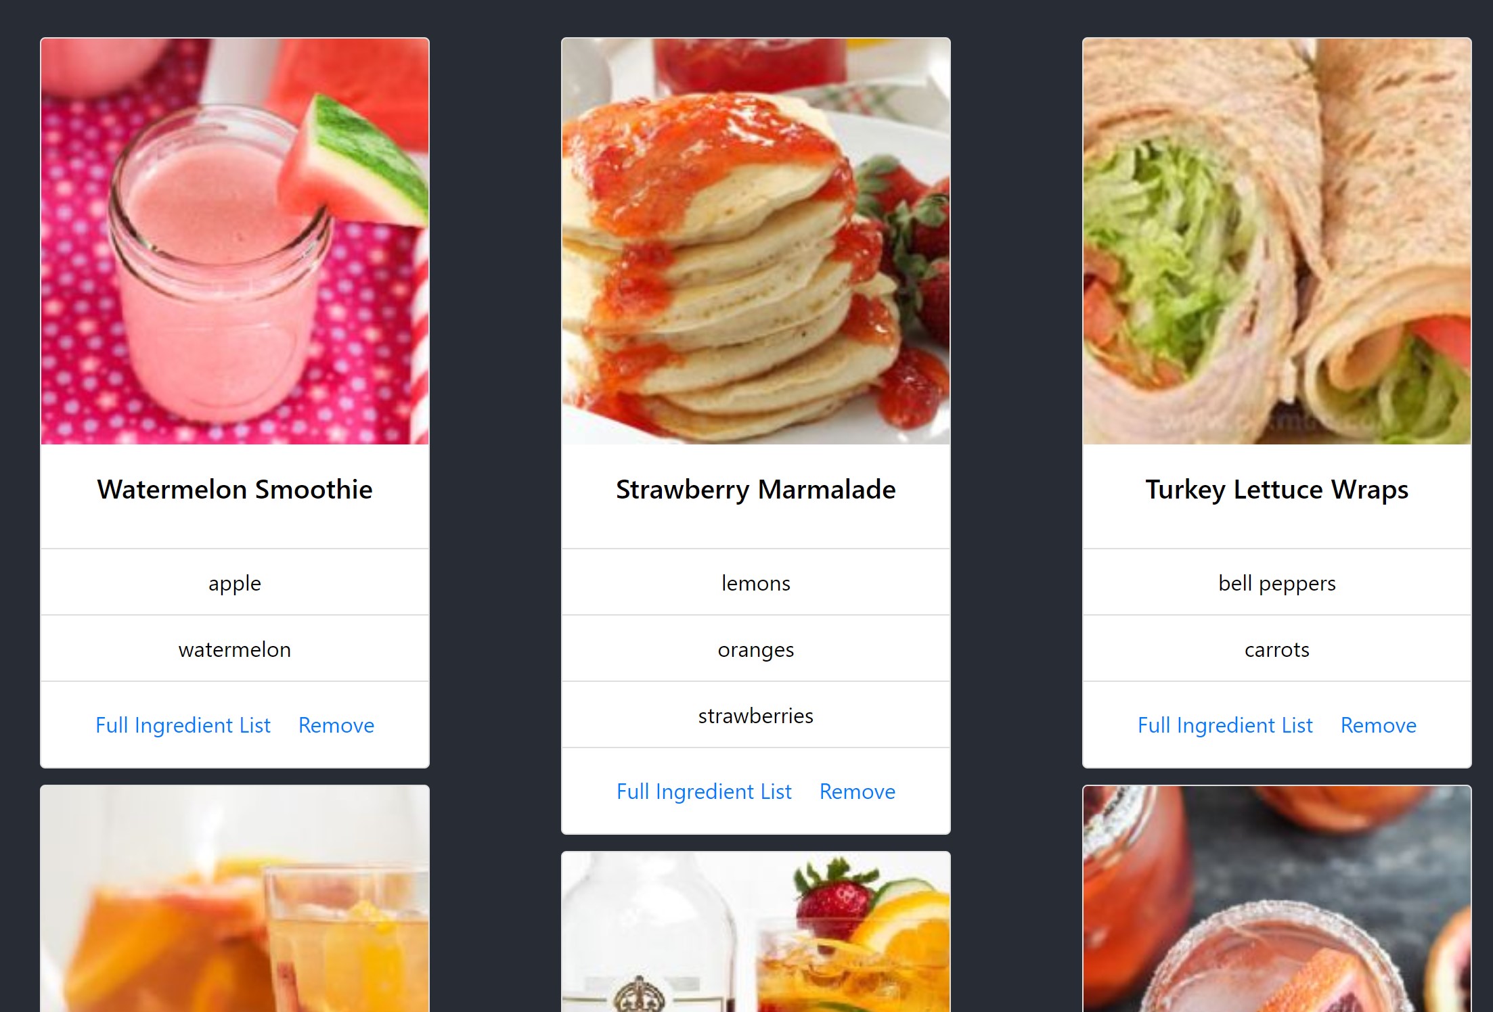Click the apple ingredient row

(x=235, y=582)
